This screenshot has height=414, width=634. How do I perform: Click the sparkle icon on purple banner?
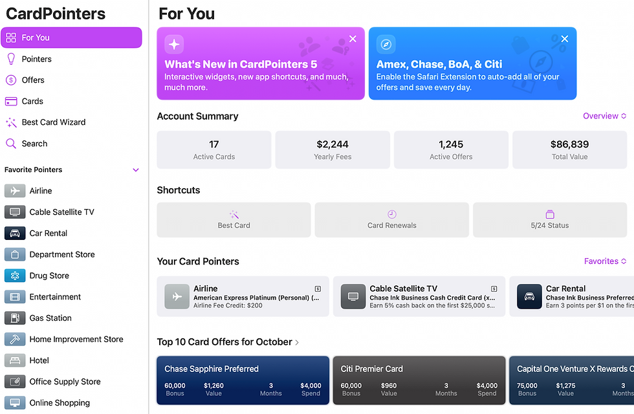point(174,44)
